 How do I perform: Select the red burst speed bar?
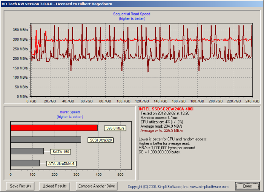click(x=54, y=128)
